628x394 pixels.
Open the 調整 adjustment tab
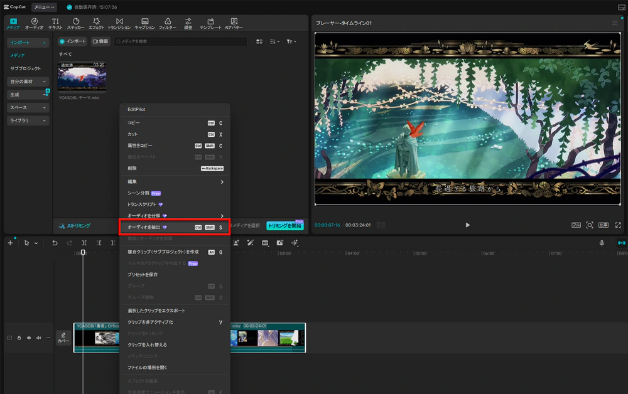pos(188,24)
